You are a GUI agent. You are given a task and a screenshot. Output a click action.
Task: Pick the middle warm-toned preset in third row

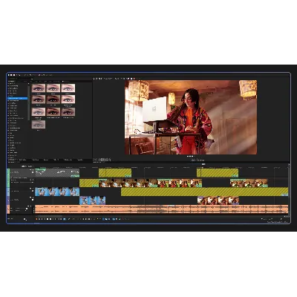(53, 111)
